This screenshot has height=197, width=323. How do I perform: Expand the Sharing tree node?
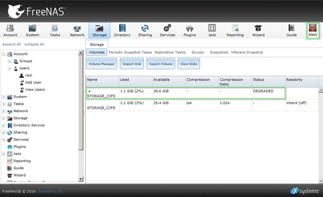[x=4, y=132]
